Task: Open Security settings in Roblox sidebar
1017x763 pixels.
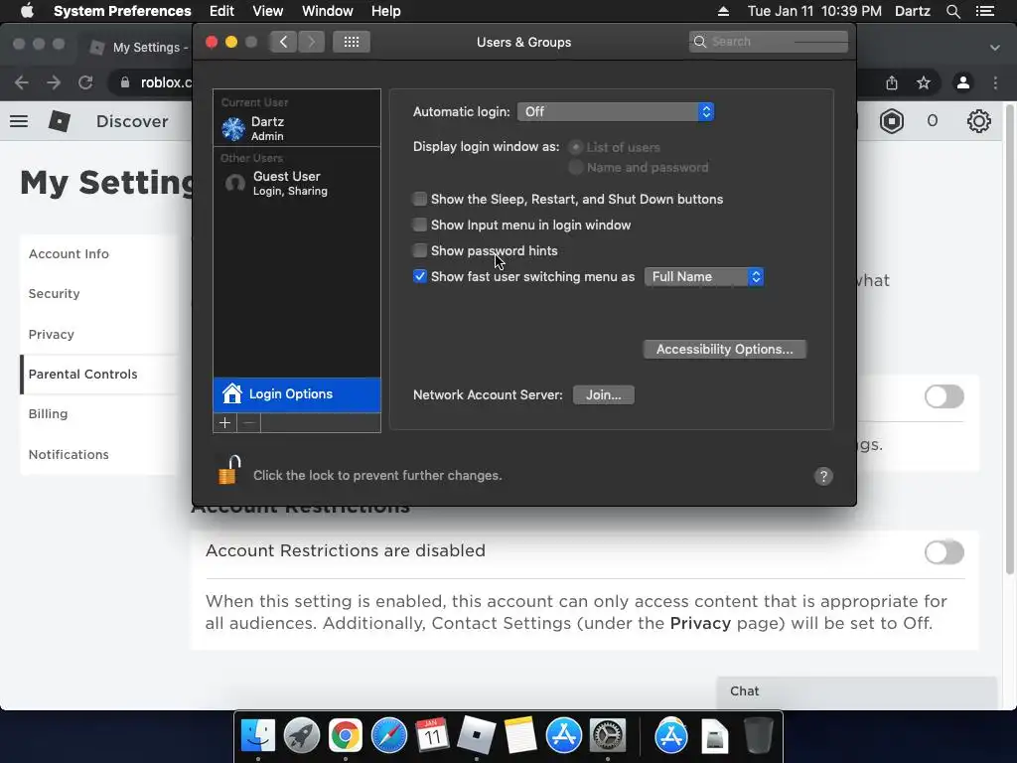Action: [55, 294]
